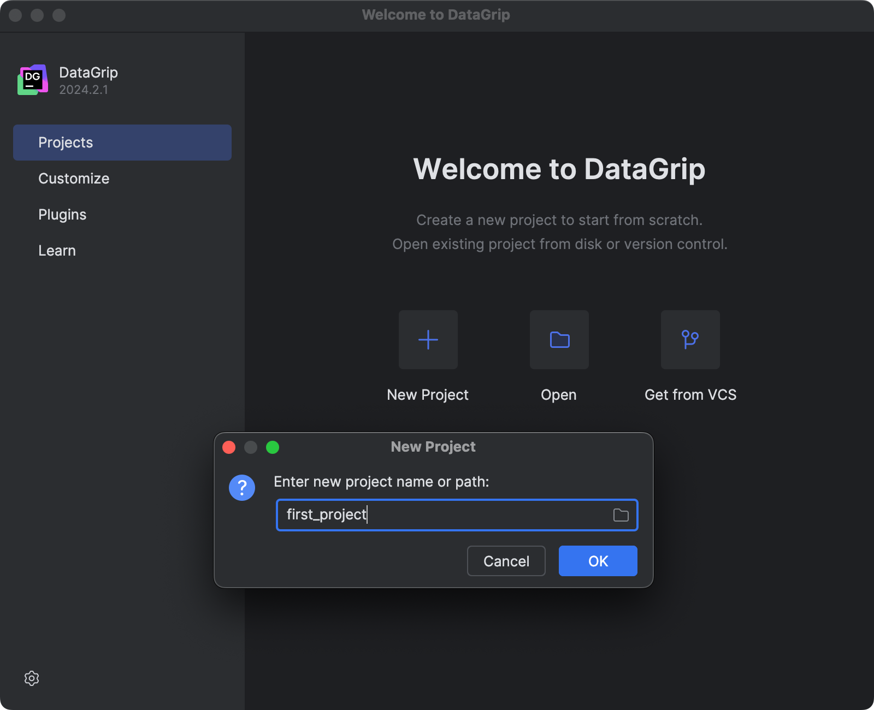Click the DataGrip logo icon
874x710 pixels.
[33, 80]
